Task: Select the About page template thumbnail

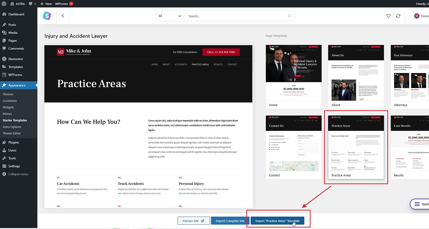Action: (x=356, y=77)
